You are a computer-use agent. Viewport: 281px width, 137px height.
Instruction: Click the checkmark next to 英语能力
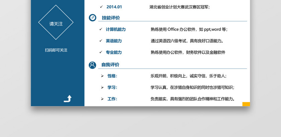(x=101, y=41)
